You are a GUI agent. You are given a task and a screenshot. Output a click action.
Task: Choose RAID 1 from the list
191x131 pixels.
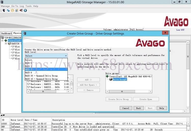coord(46,66)
